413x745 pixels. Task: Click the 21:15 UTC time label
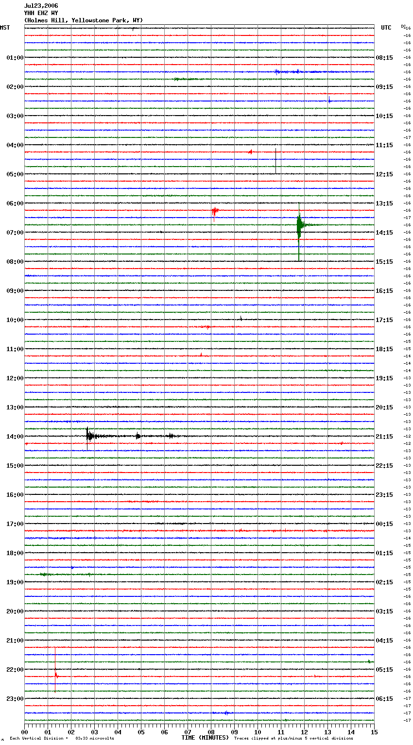coord(384,437)
